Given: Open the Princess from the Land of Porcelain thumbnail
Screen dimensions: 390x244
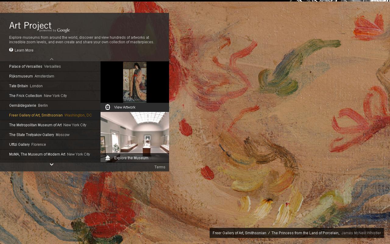Looking at the screenshot, I should point(135,82).
